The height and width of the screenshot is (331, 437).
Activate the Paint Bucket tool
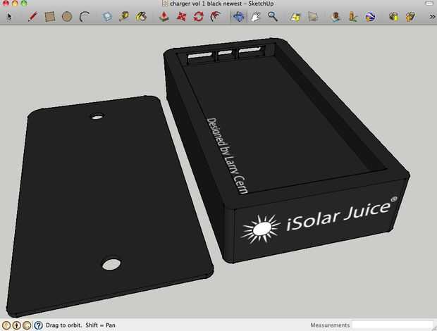(141, 17)
